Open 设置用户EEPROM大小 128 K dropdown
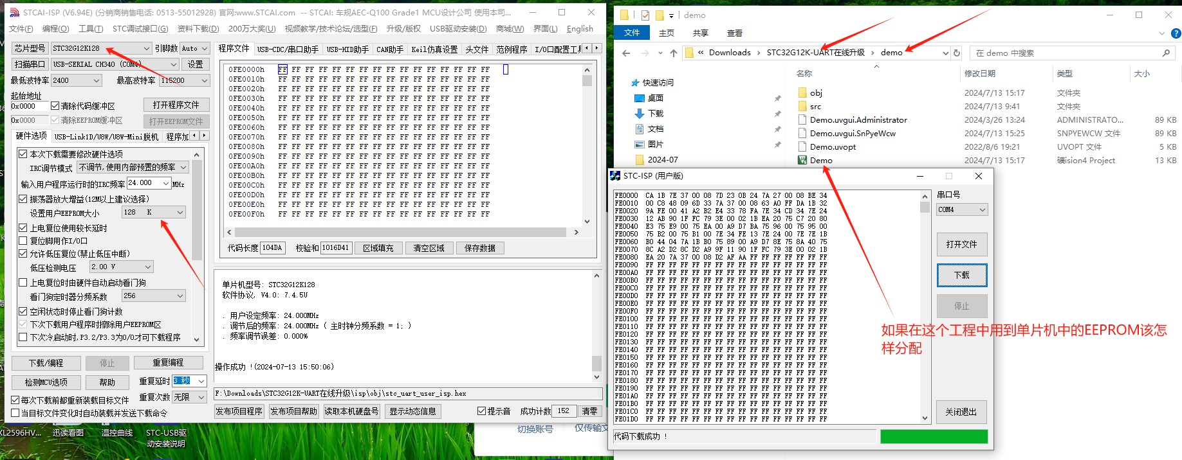The image size is (1182, 460). click(153, 212)
